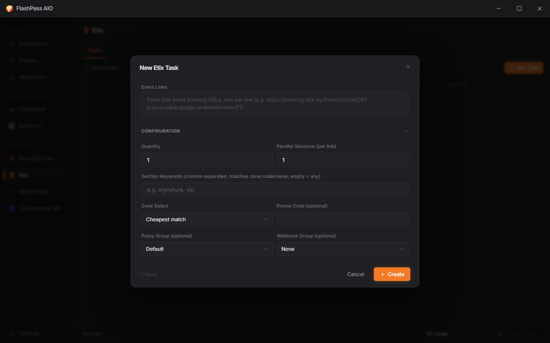Focus the Quantity input field

[x=207, y=160]
